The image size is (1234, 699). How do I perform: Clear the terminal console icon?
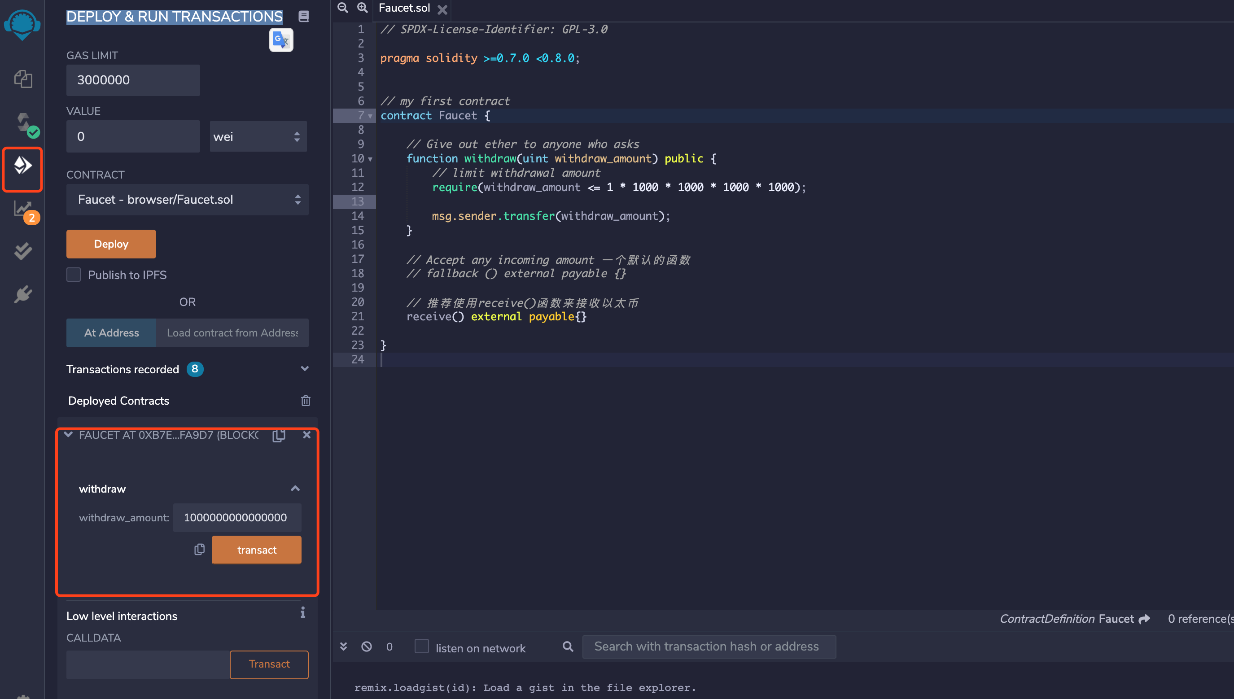click(366, 646)
